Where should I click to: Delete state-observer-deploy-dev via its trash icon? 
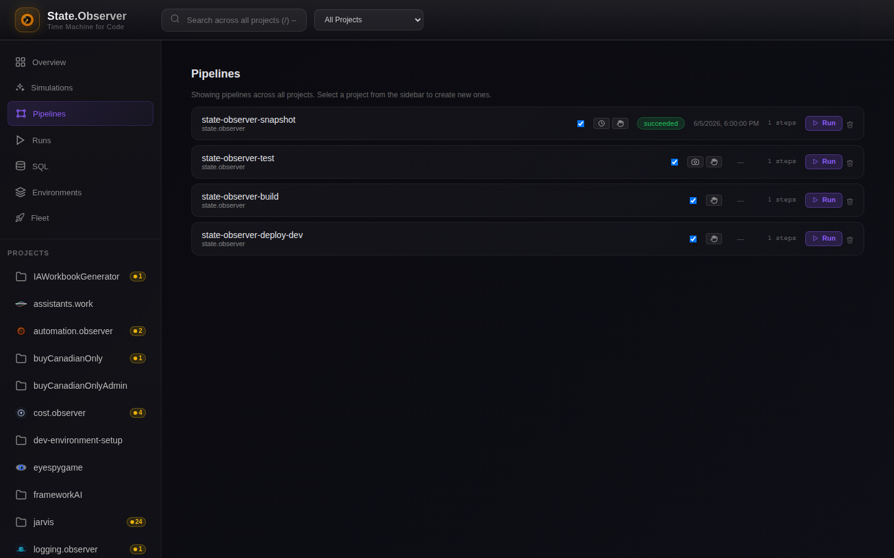(x=850, y=240)
